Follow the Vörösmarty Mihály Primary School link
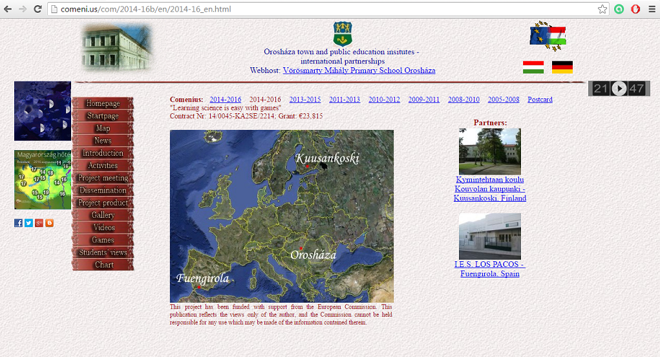660x357 pixels. pos(359,70)
